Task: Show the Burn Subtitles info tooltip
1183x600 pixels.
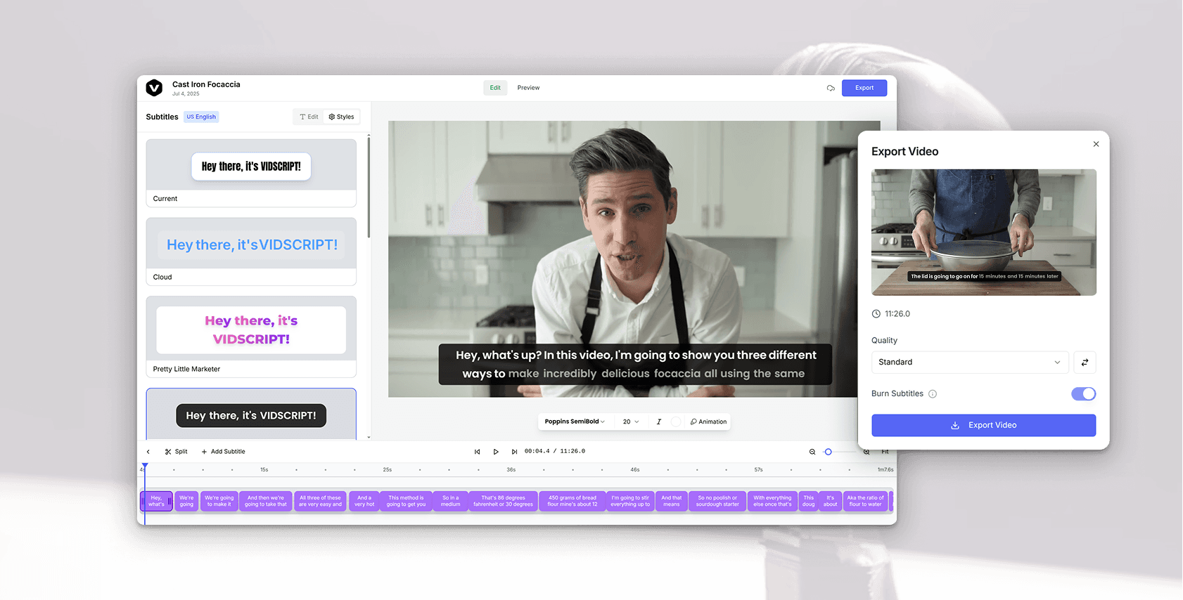Action: click(x=933, y=394)
